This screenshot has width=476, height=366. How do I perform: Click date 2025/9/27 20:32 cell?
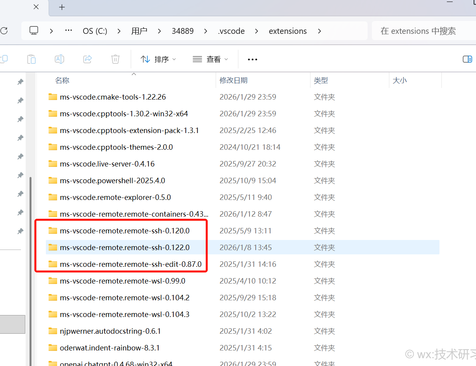click(248, 164)
